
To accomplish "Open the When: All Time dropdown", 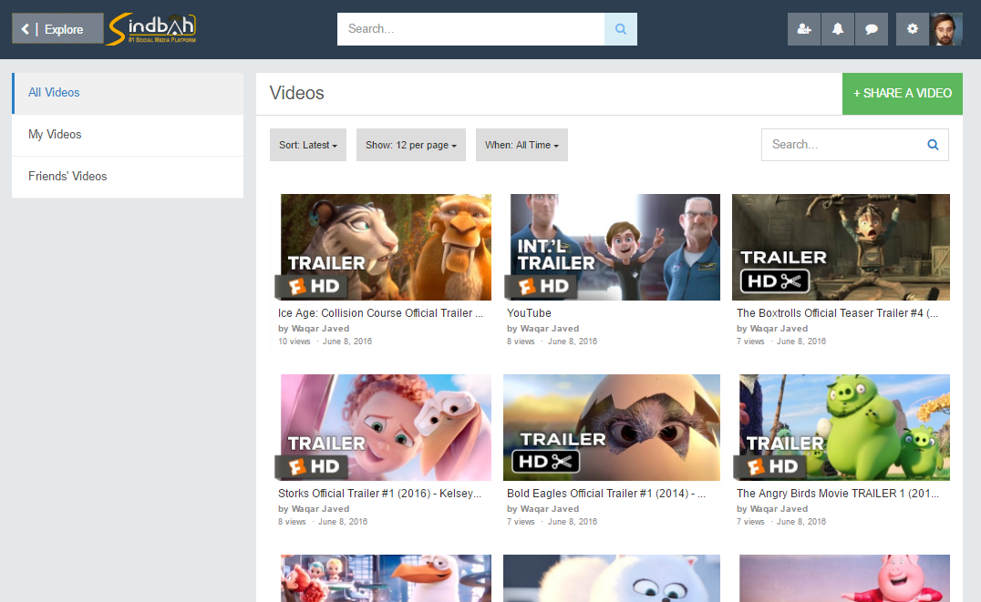I will coord(521,145).
